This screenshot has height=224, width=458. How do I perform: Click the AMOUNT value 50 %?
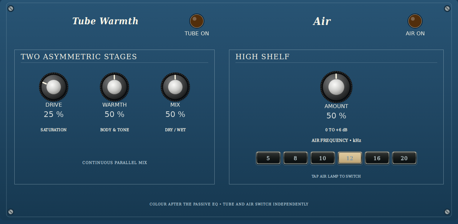(336, 116)
